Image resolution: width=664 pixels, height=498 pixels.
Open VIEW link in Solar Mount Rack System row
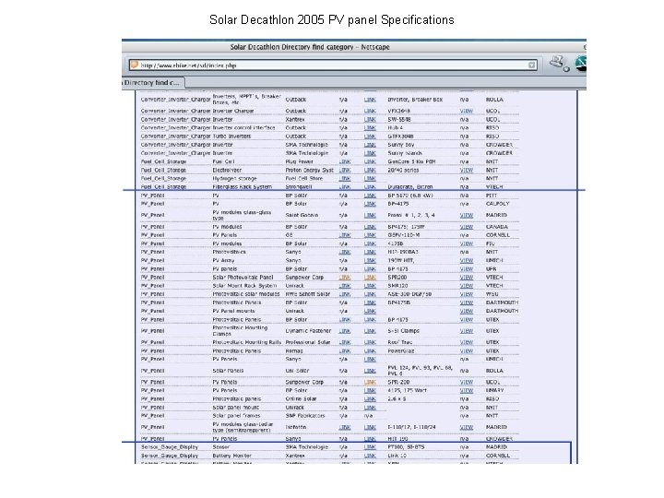click(467, 286)
